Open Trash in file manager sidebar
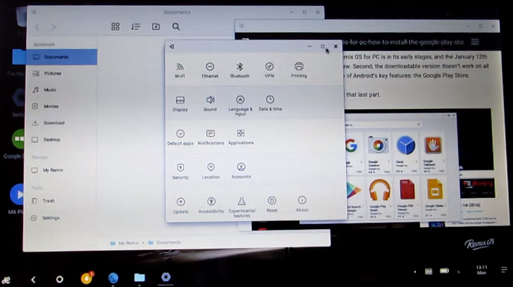 tap(61, 201)
